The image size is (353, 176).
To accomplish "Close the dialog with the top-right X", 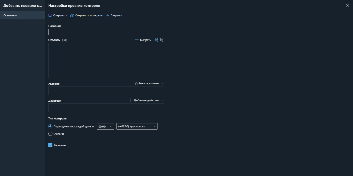I will pos(347,6).
